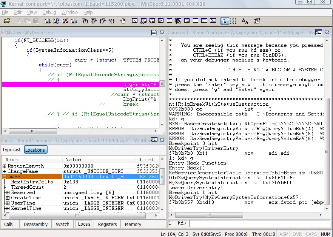This screenshot has width=333, height=237.
Task: Open the Scratch Pad toolbar icon
Action: [x=196, y=21]
